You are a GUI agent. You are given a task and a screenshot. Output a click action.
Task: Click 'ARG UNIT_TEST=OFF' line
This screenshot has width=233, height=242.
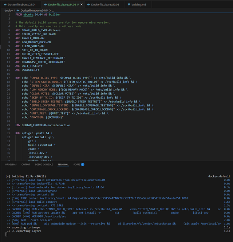[29, 66]
